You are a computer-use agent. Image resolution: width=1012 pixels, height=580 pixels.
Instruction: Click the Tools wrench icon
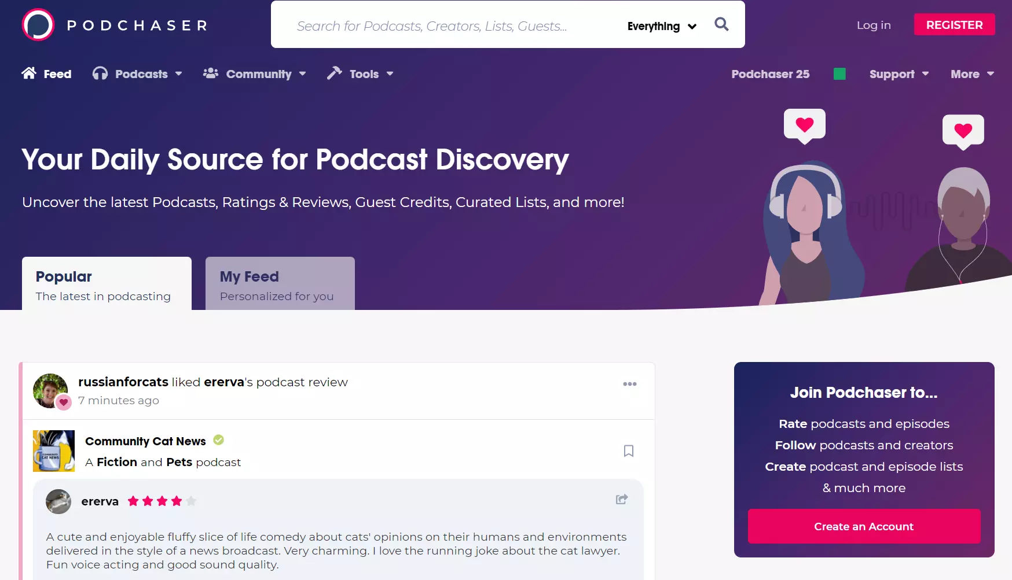(334, 73)
